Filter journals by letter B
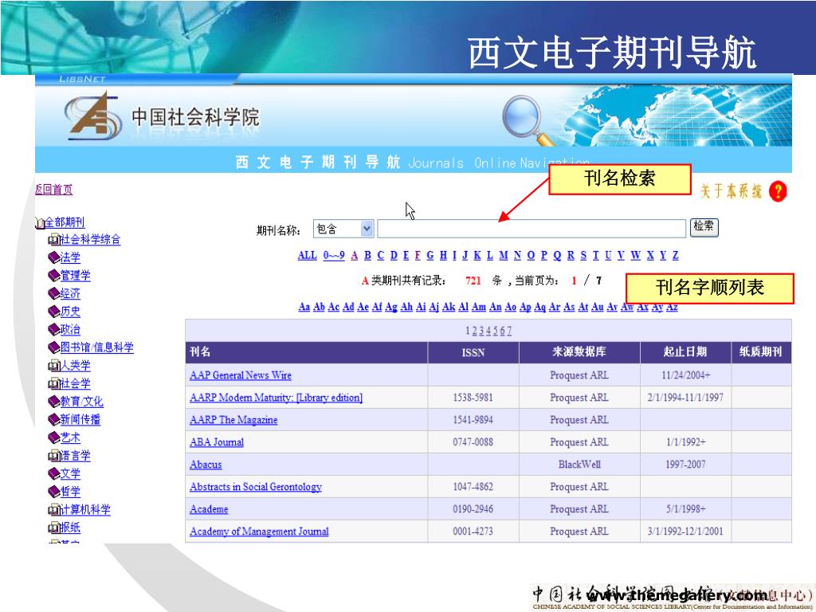 [367, 256]
